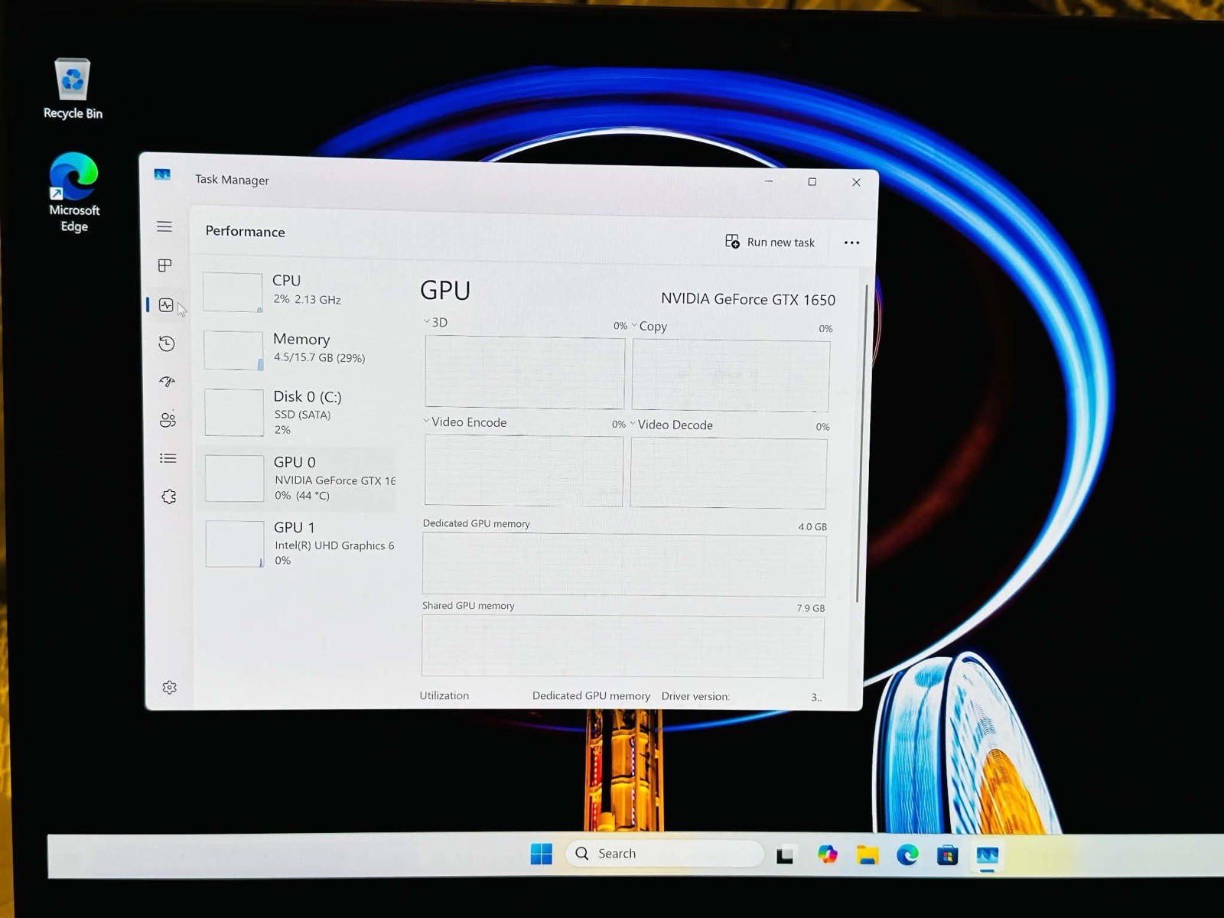
Task: Open the Task Manager hamburger navigation menu
Action: point(164,226)
